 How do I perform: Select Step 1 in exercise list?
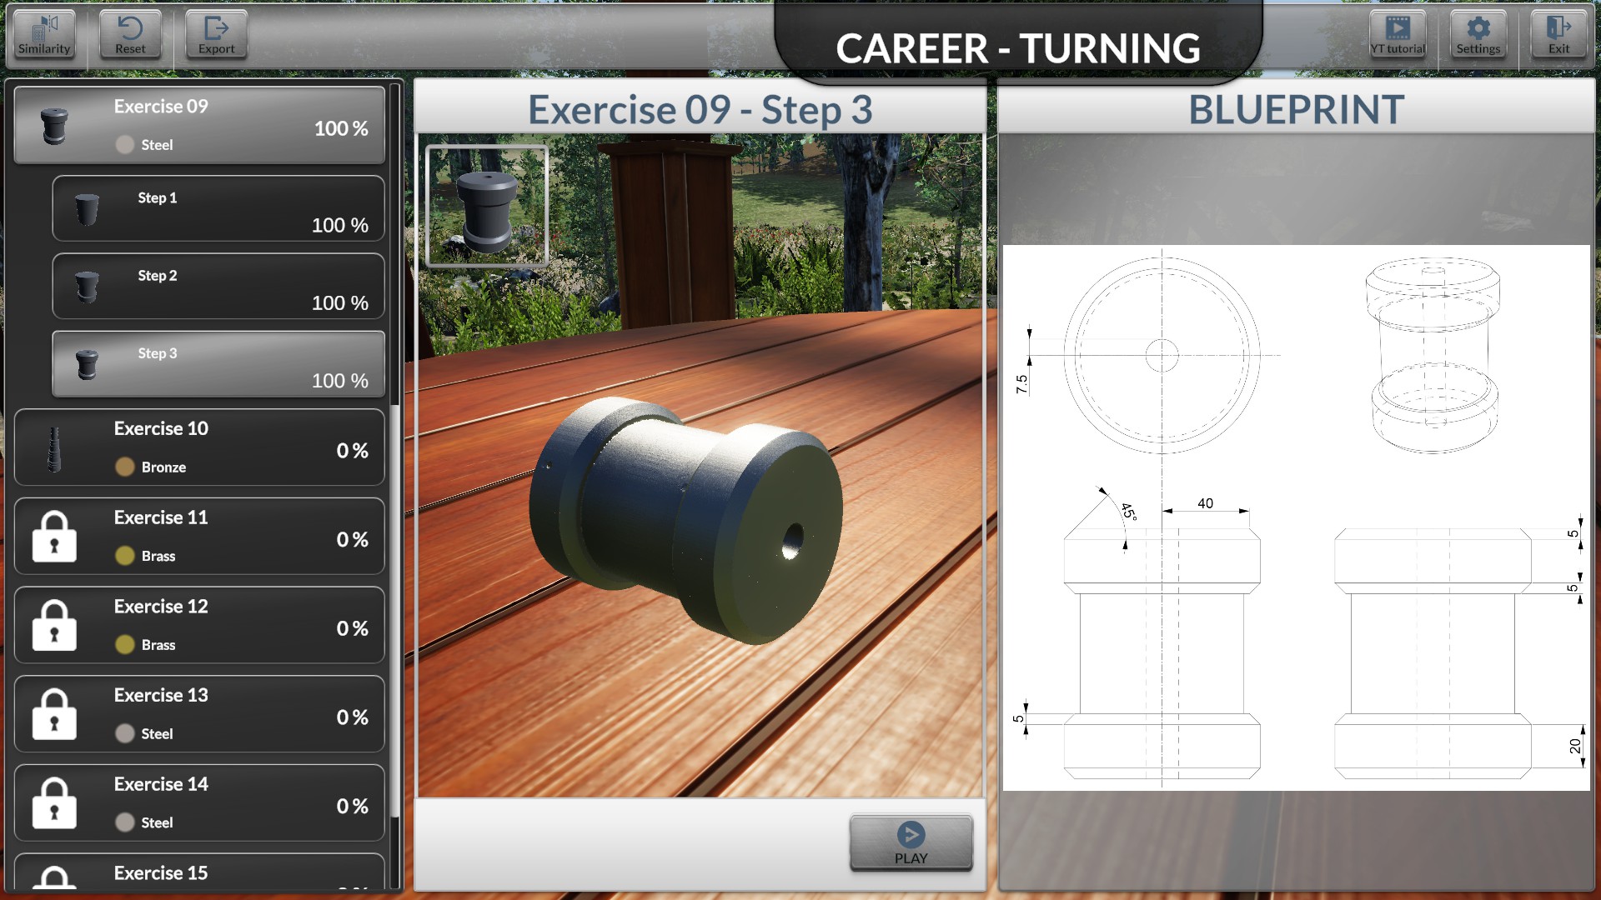(x=218, y=209)
